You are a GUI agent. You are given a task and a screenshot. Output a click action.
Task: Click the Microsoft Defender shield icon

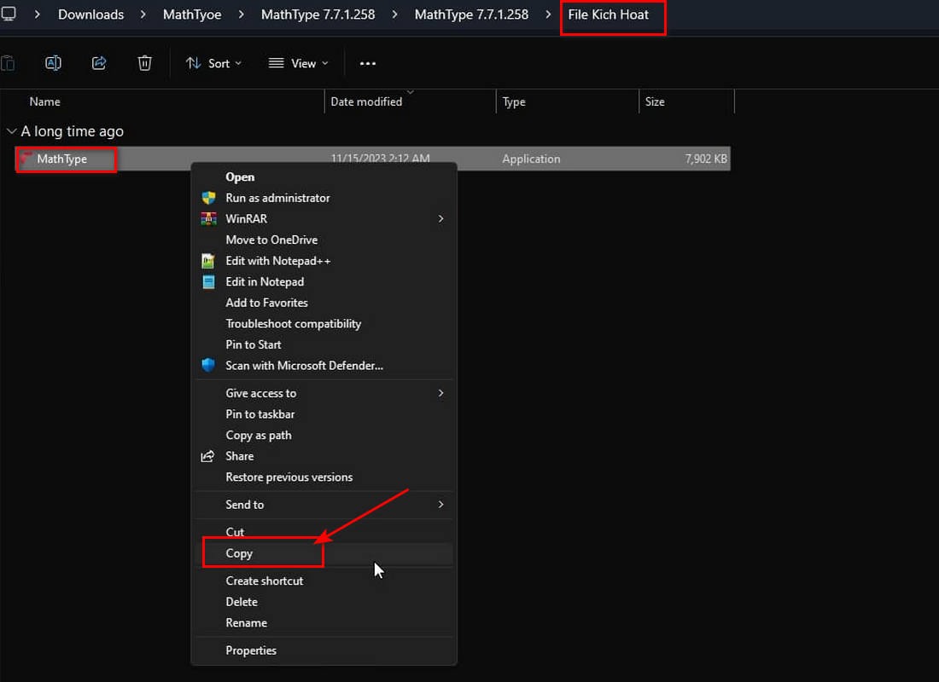(x=208, y=366)
